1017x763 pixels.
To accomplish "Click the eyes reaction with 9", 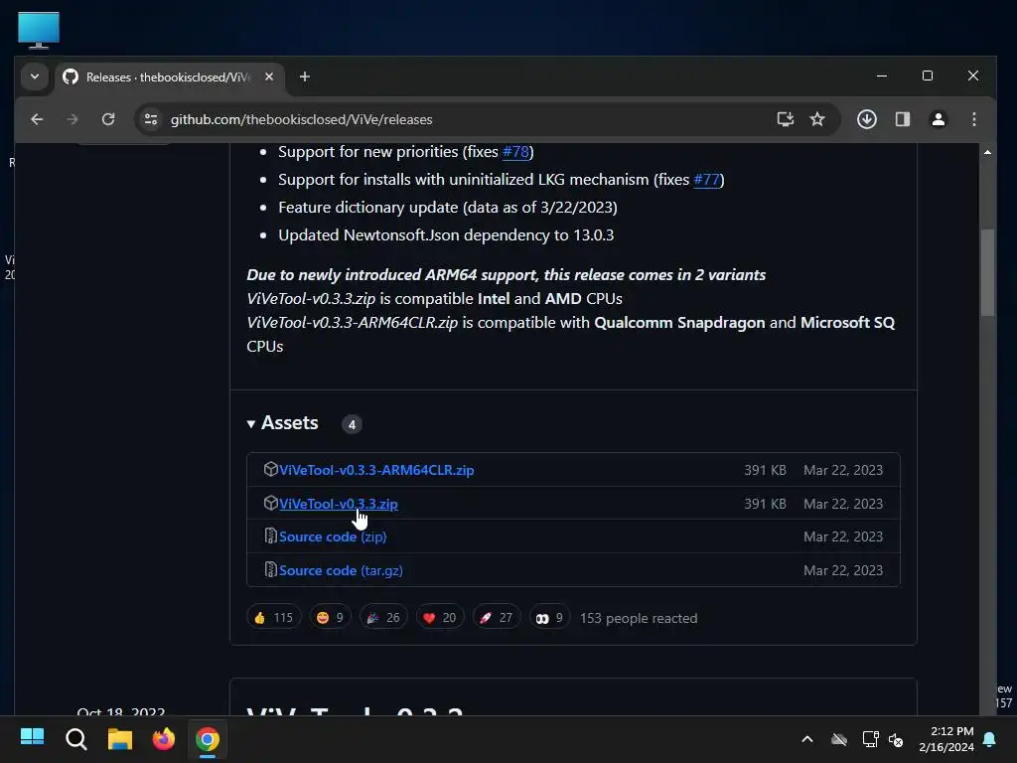I will [x=549, y=618].
